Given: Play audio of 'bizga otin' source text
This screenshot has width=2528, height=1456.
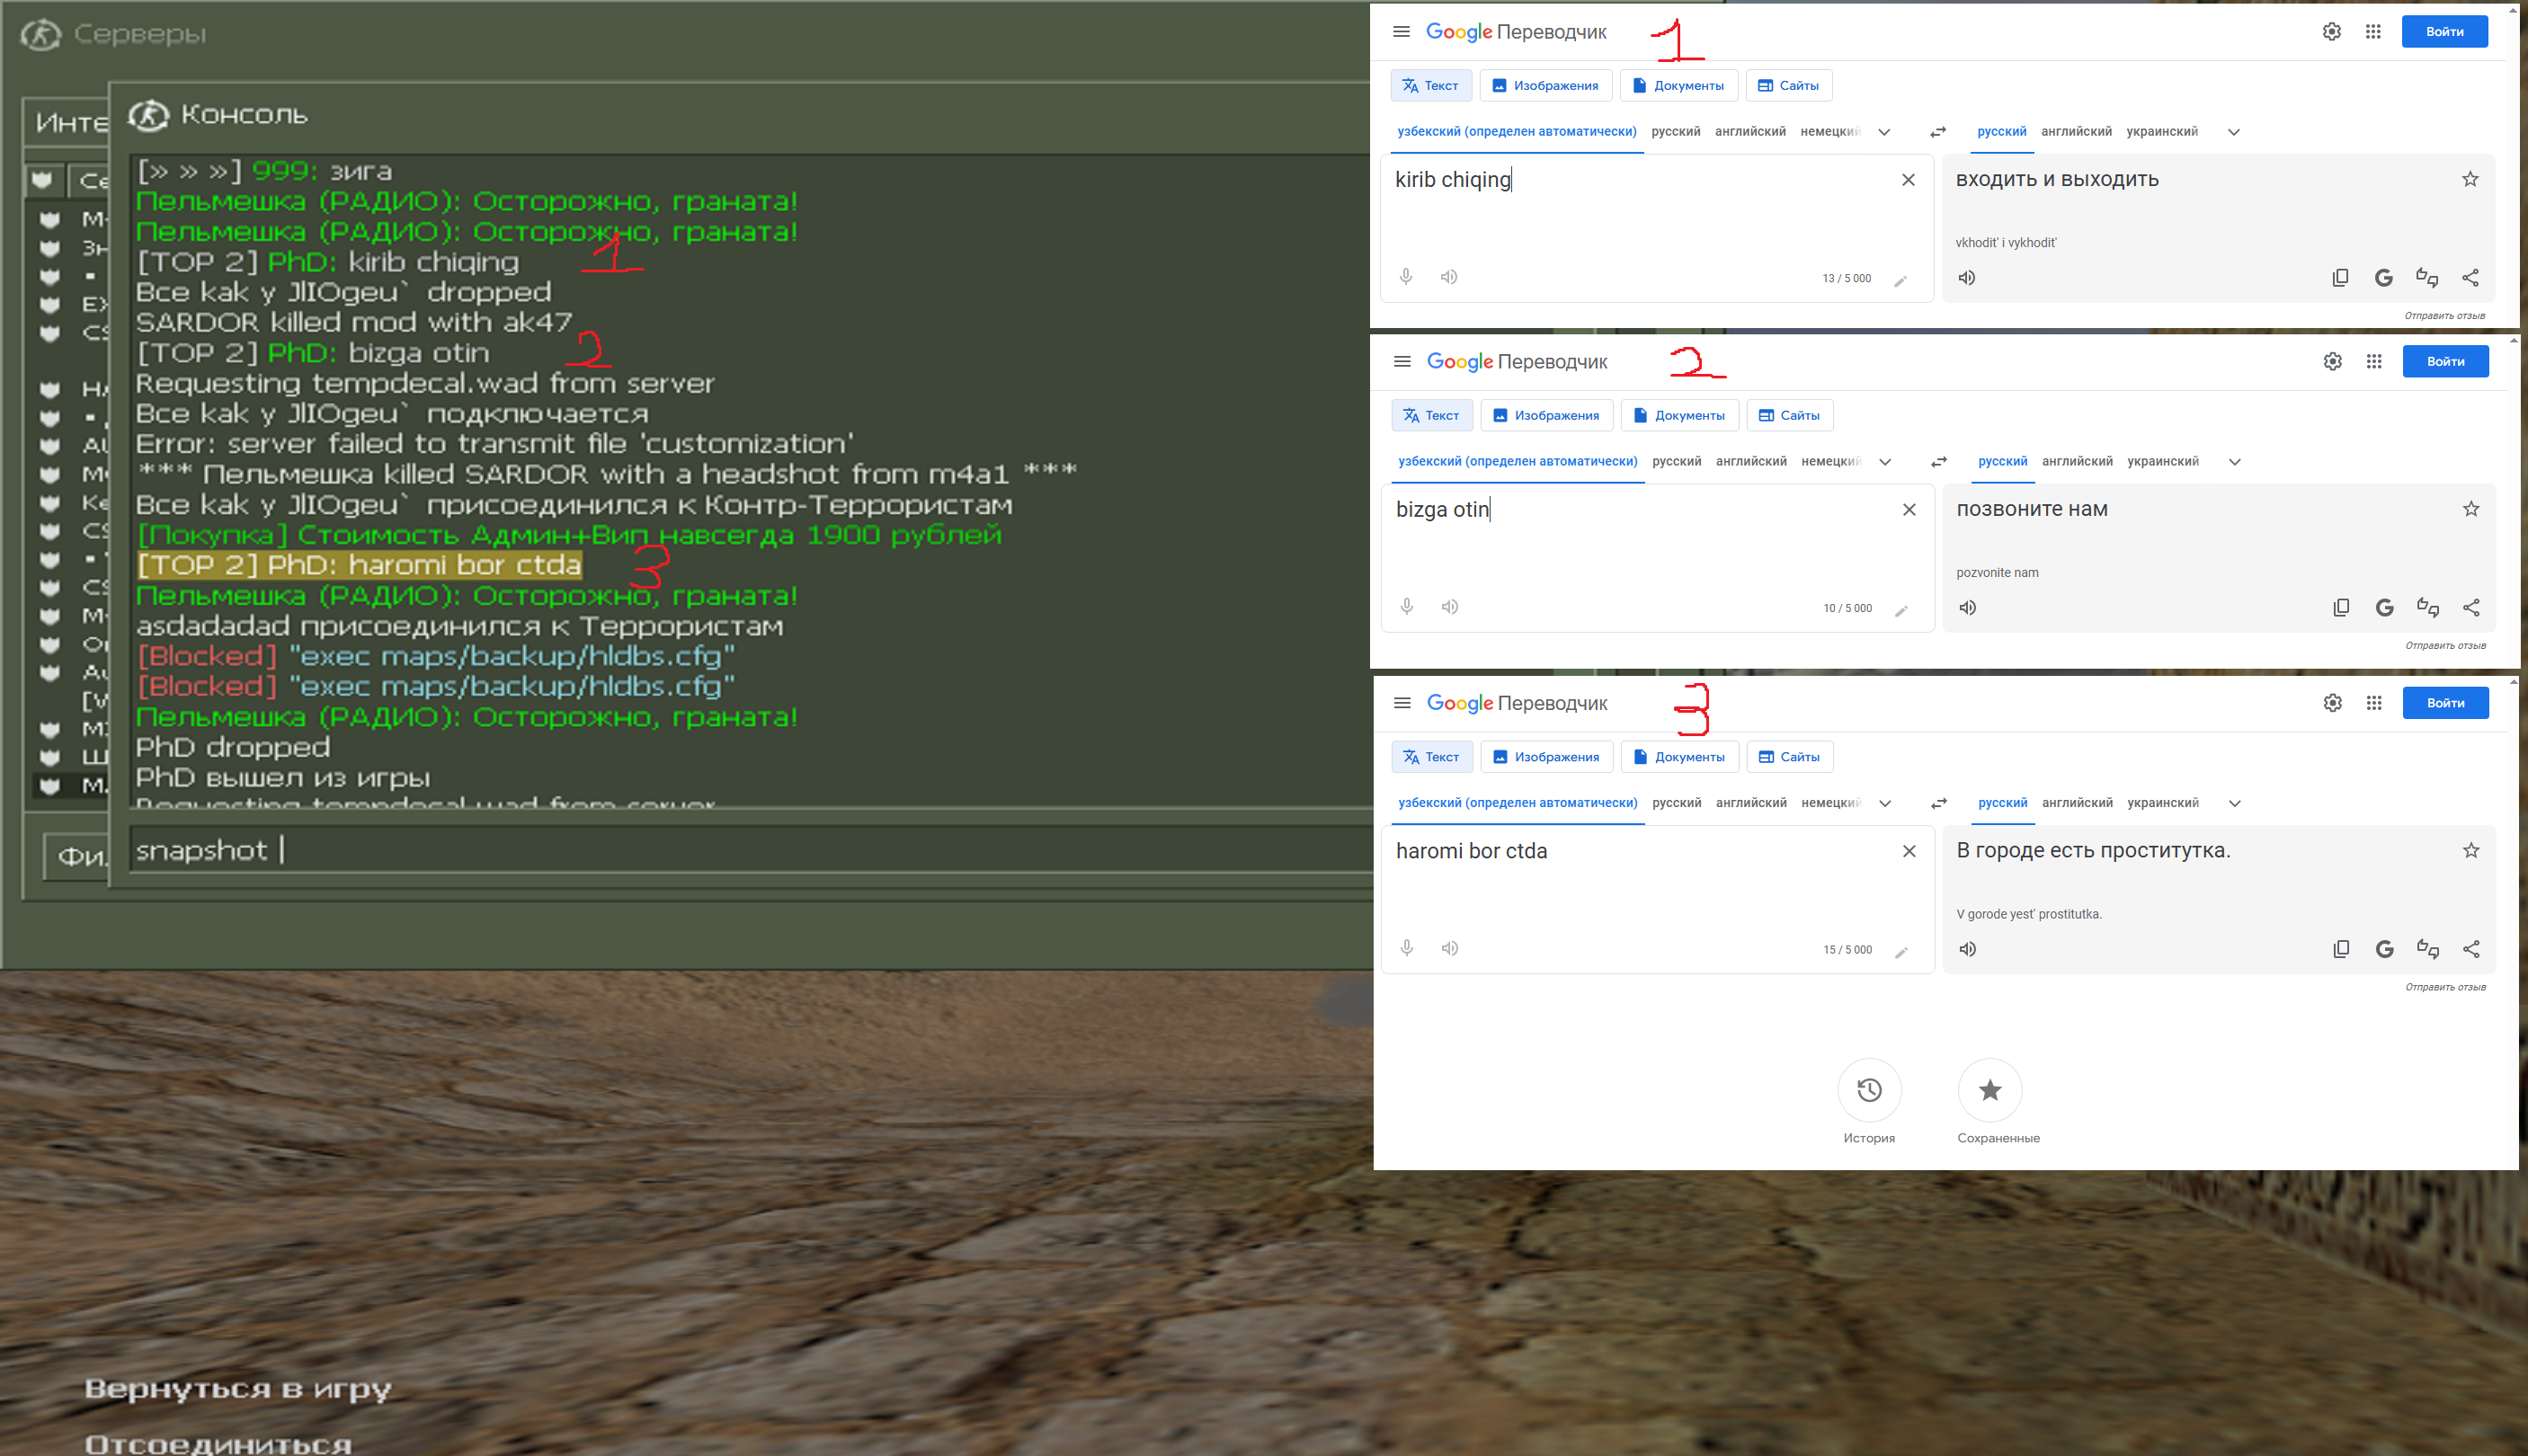Looking at the screenshot, I should (1450, 607).
